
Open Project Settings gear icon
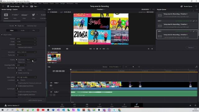tap(195, 105)
